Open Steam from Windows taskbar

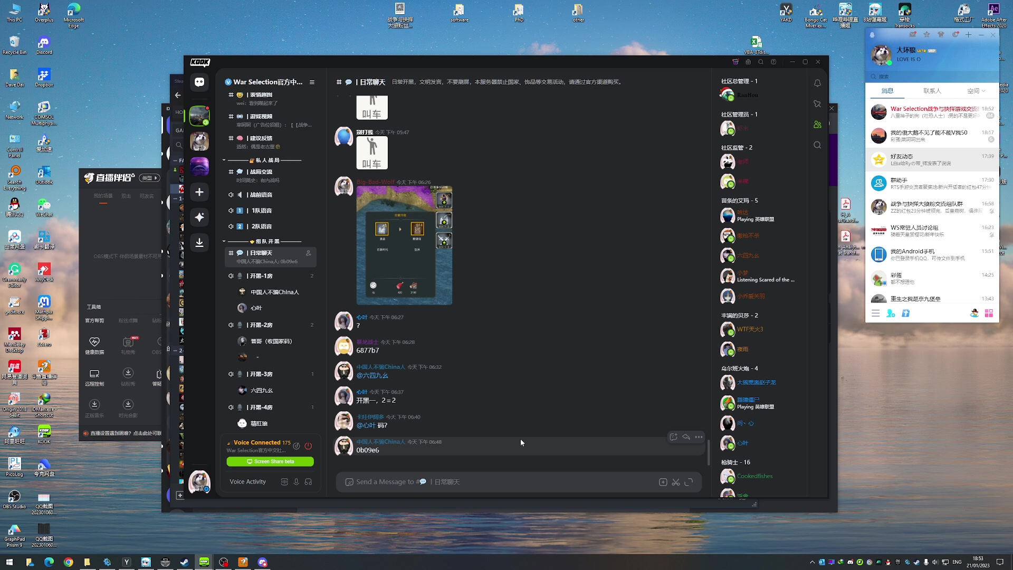pos(184,562)
